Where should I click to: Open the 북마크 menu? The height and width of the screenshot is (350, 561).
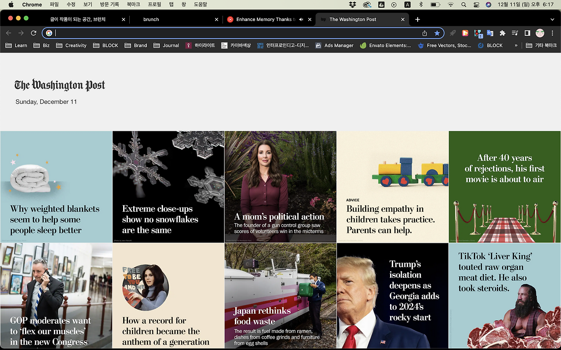pyautogui.click(x=133, y=5)
